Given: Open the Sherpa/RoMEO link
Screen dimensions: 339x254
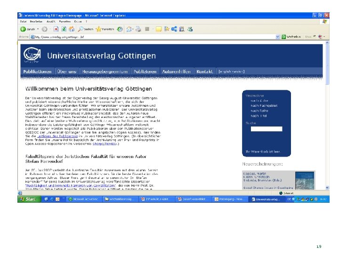Looking at the screenshot, I should click(105, 144).
